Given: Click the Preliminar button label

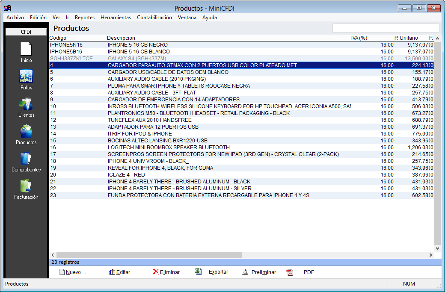Looking at the screenshot, I should tap(264, 272).
